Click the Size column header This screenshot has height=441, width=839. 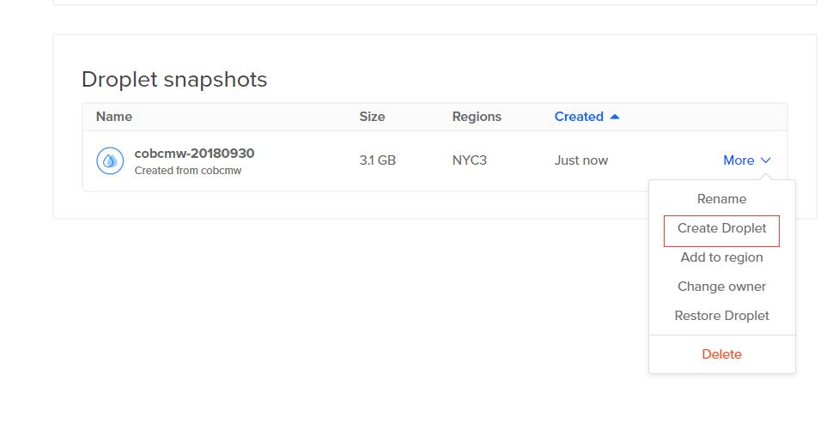click(372, 117)
